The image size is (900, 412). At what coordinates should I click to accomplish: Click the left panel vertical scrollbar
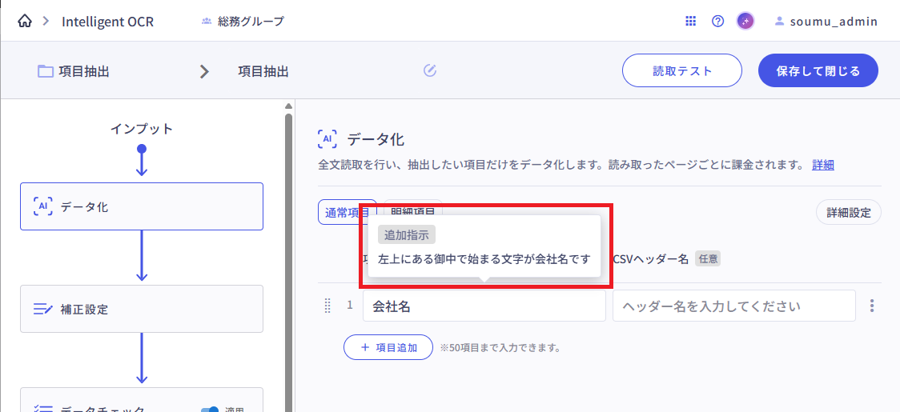point(288,240)
